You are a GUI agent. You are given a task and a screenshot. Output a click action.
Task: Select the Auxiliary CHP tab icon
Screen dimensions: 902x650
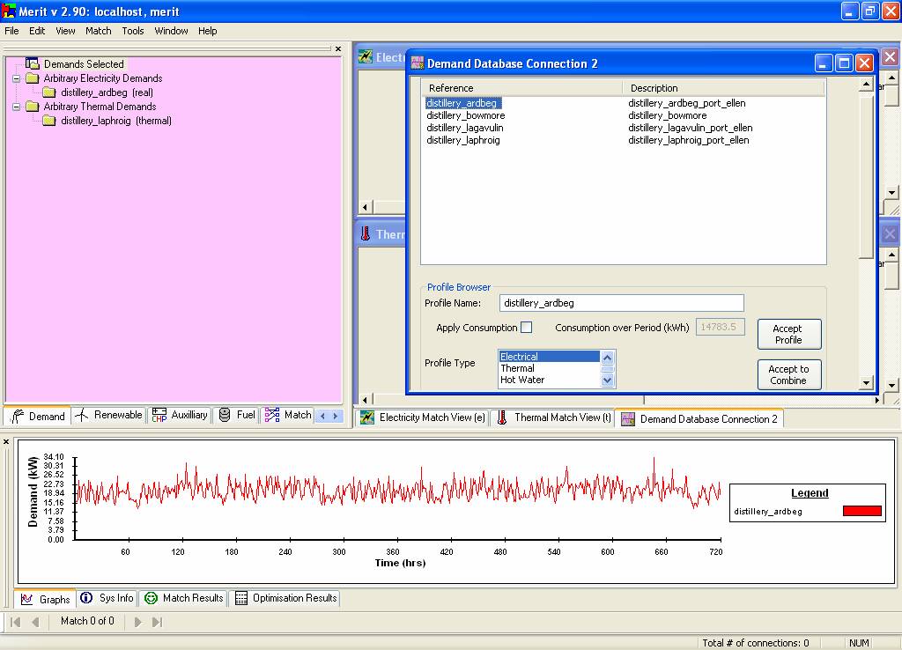point(159,415)
